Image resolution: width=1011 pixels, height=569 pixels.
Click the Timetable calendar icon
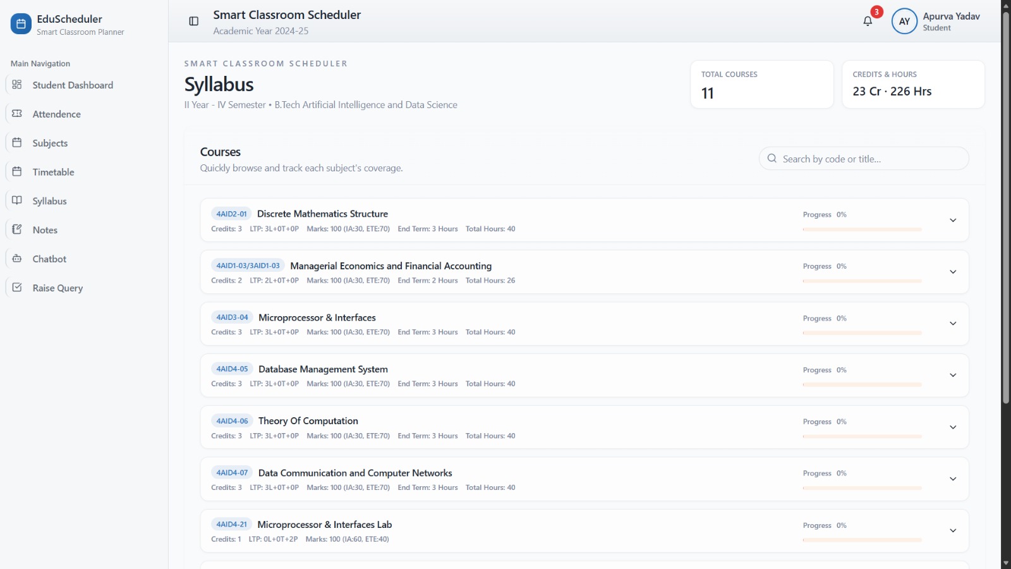17,172
